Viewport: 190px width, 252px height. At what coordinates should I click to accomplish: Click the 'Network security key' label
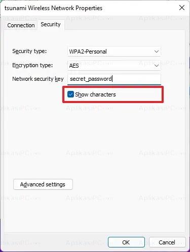38,79
